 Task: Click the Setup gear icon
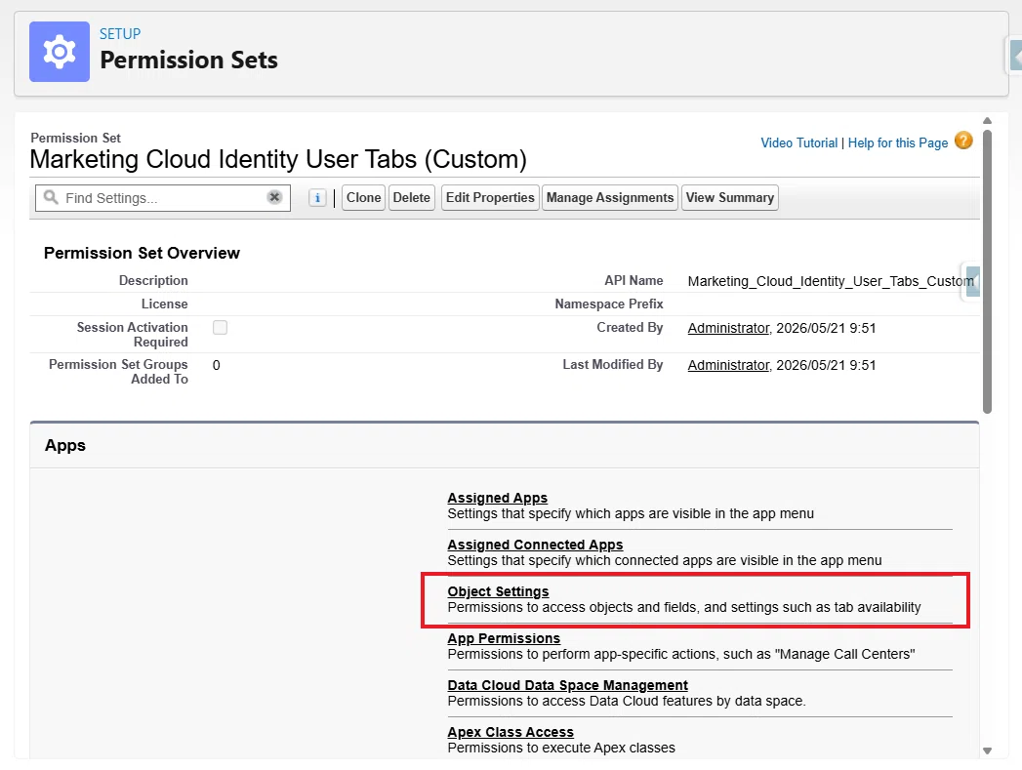pyautogui.click(x=60, y=52)
